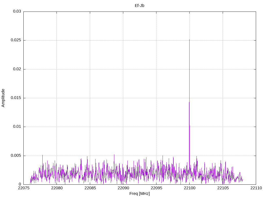Click the 22100 x-axis tick label
The image size is (263, 197).
tap(189, 188)
